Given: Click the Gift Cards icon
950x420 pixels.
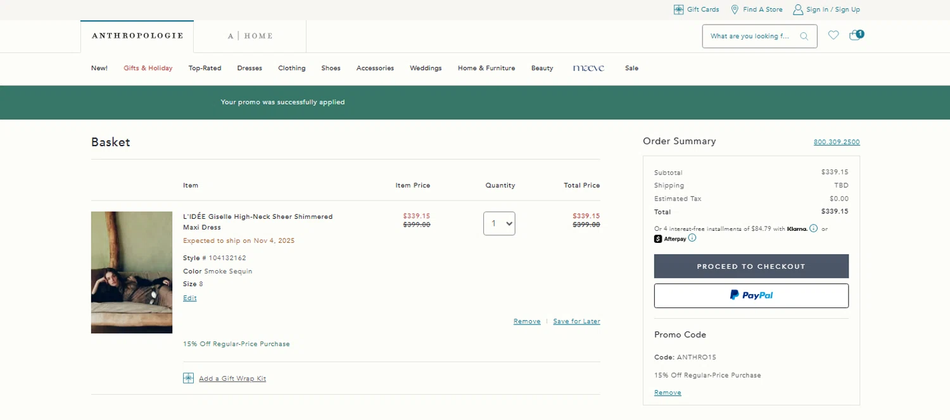Looking at the screenshot, I should click(x=678, y=9).
